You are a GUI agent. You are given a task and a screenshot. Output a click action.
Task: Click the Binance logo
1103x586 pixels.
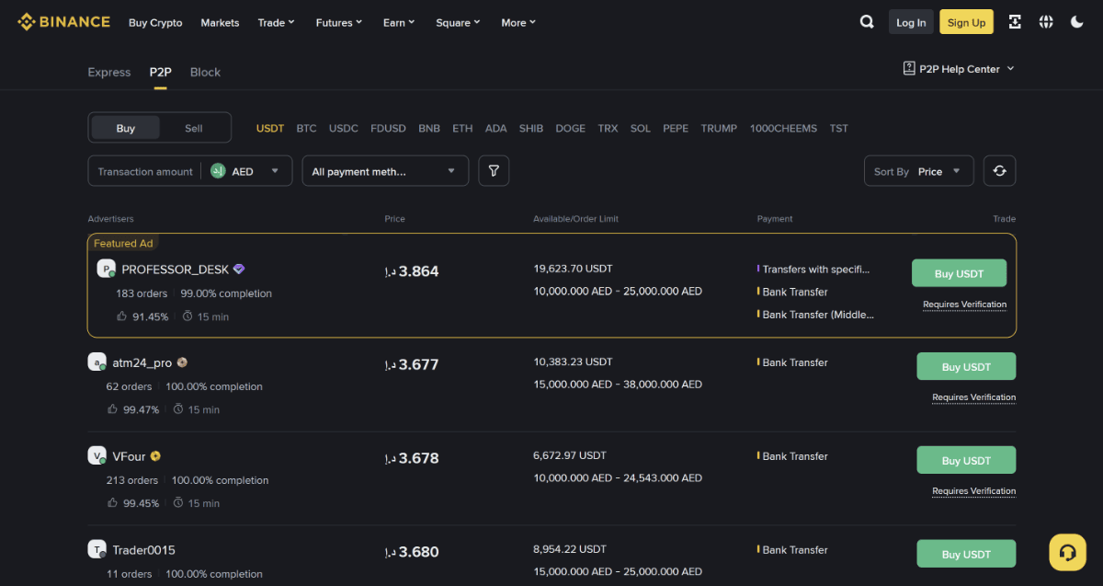(63, 21)
